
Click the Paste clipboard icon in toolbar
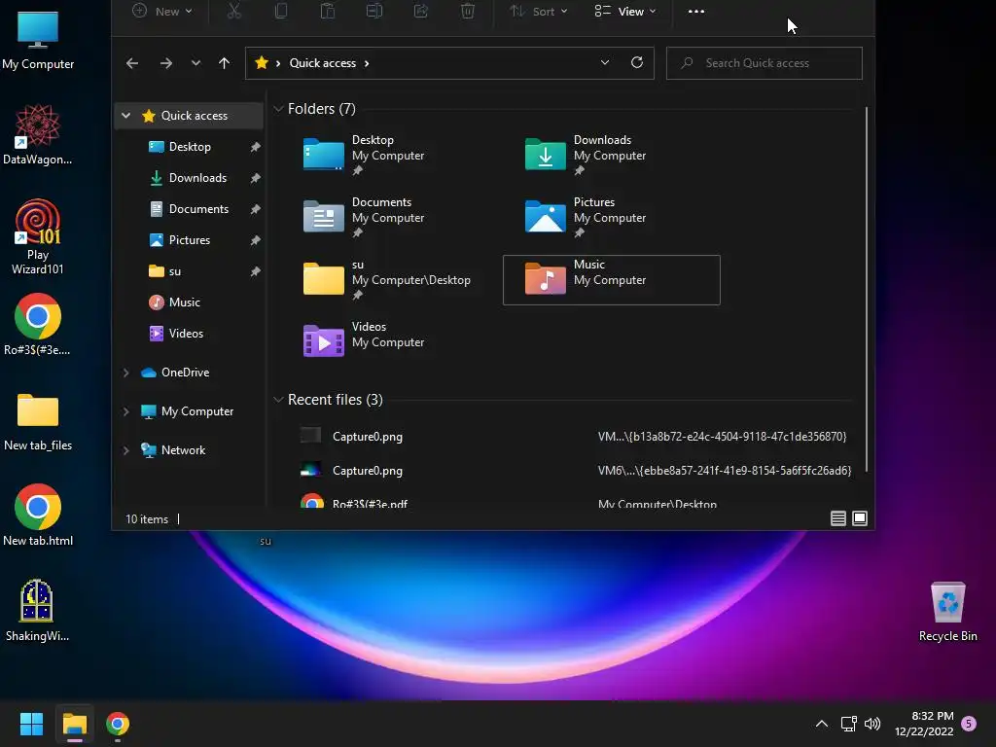click(x=327, y=11)
